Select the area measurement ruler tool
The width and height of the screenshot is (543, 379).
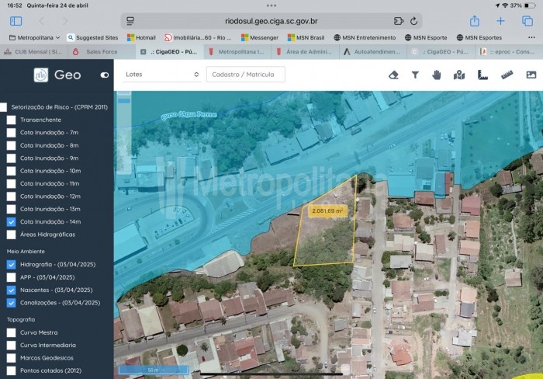click(482, 75)
